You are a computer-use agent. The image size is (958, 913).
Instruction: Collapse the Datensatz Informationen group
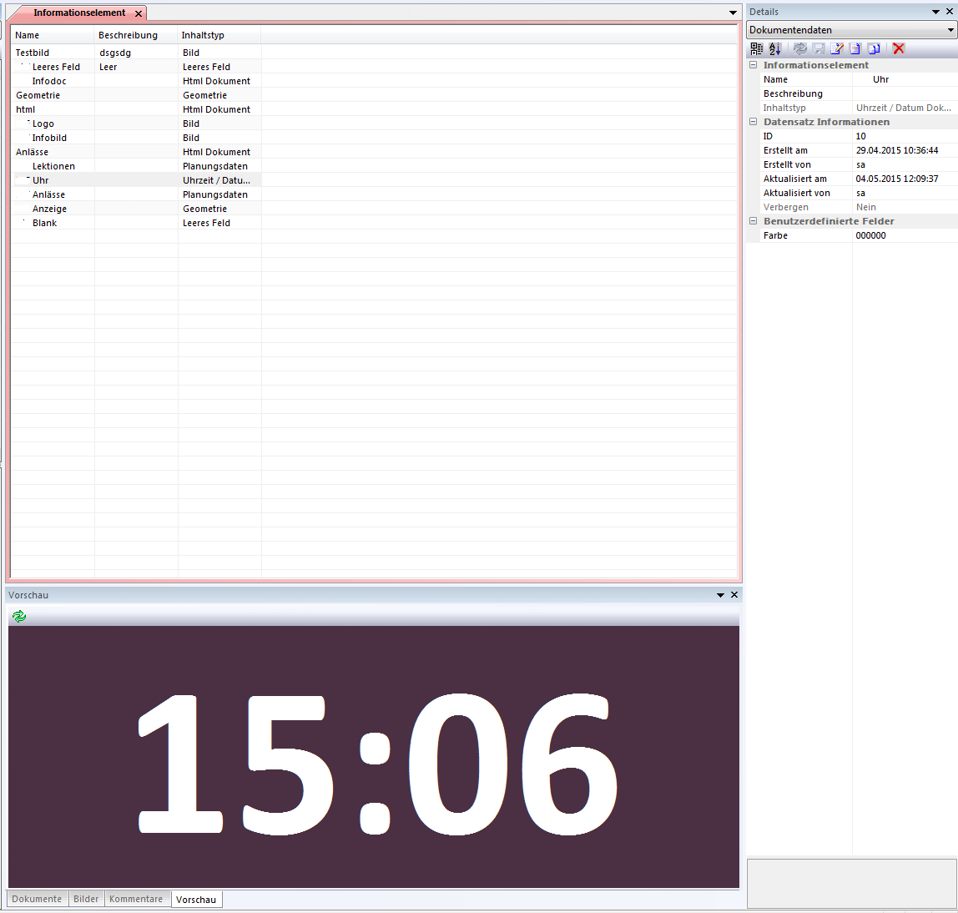754,122
